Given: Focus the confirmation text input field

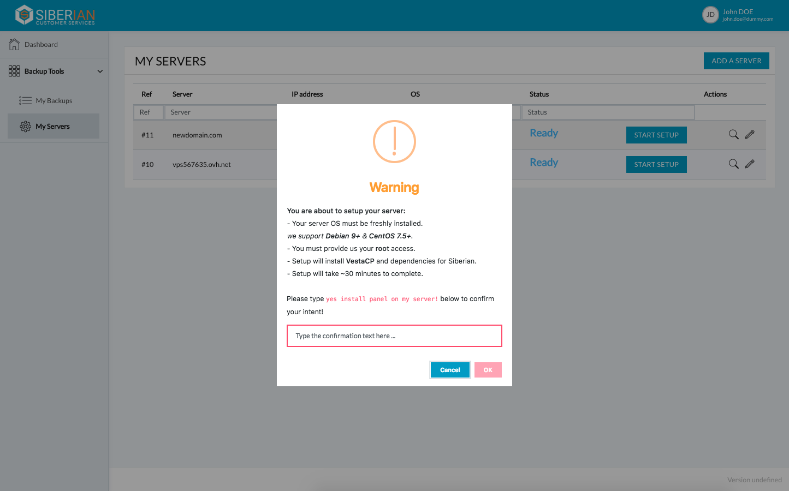Looking at the screenshot, I should [394, 336].
